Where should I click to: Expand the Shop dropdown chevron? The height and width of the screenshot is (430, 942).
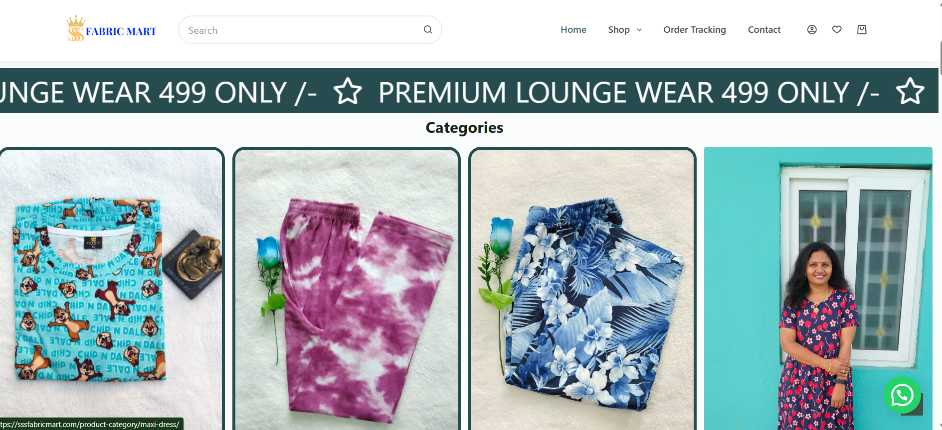pos(639,30)
